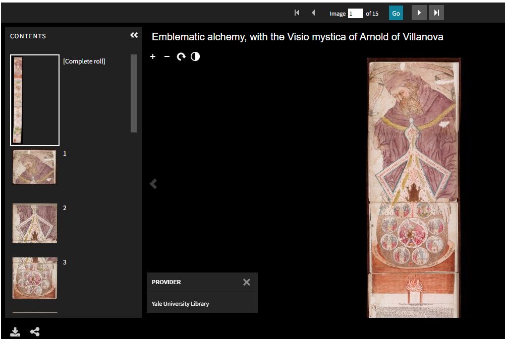The height and width of the screenshot is (343, 505).
Task: Click the left chevron beside the viewer
Action: point(153,184)
